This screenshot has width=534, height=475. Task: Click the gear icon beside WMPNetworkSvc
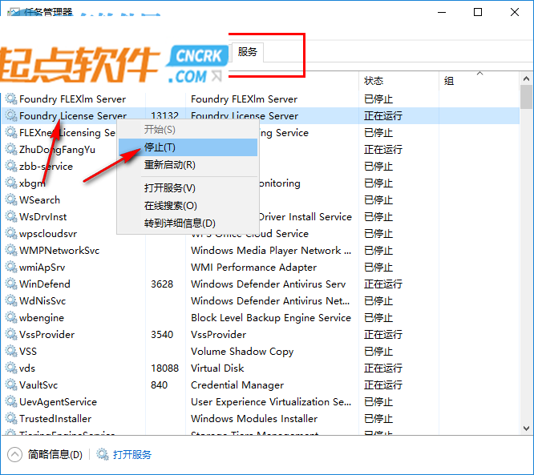(11, 251)
